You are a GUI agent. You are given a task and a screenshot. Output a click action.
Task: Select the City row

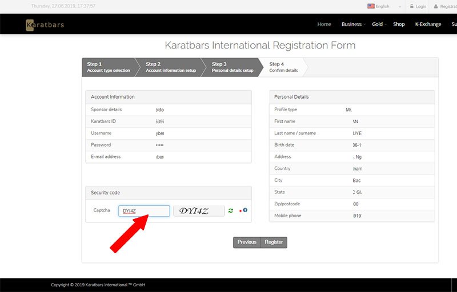[352, 180]
